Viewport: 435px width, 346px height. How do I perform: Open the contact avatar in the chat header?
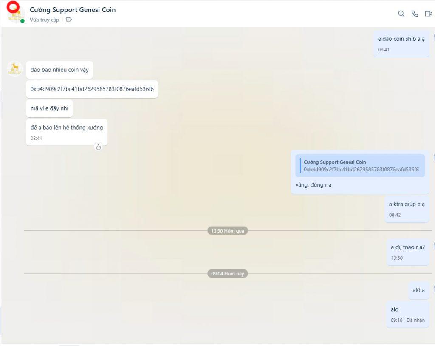15,14
